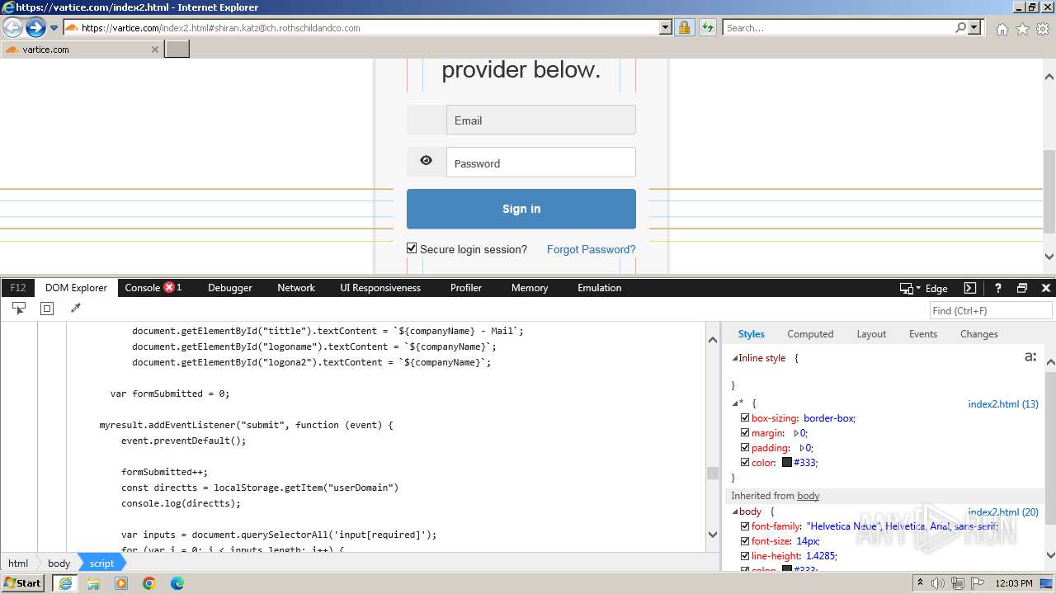Viewport: 1056px width, 594px height.
Task: Disable the margin style property
Action: tap(745, 433)
